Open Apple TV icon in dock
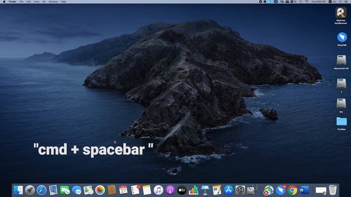This screenshot has height=197, width=351. click(182, 190)
